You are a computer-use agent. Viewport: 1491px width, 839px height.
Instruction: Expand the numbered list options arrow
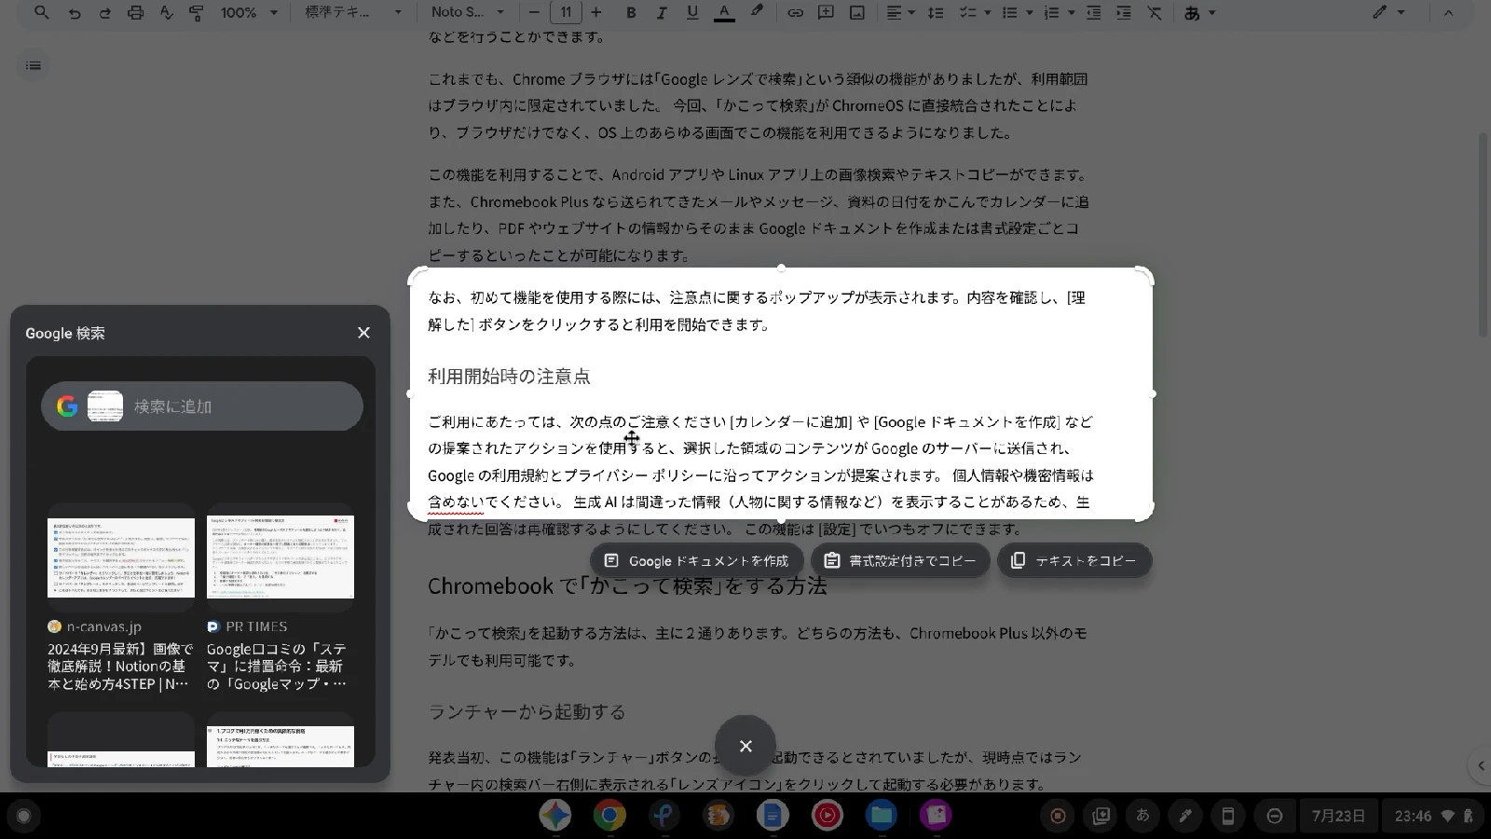click(x=1071, y=12)
